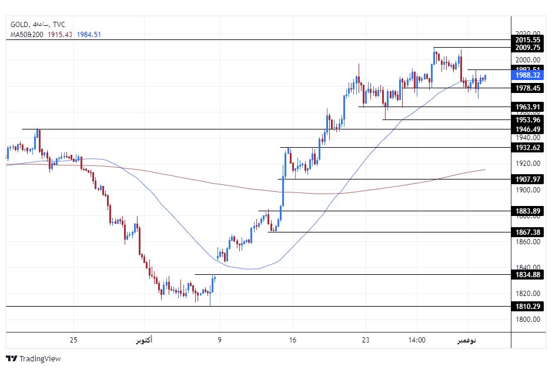Click the 1940.00 axis price label
Screen dimensions: 552x369
click(528, 138)
